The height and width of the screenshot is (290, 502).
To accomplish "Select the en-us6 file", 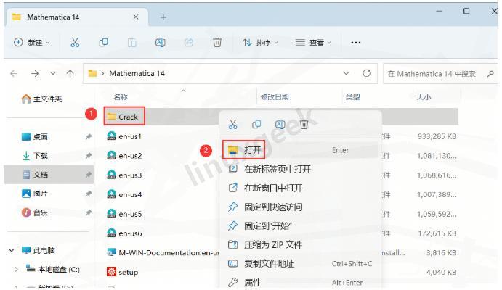I will click(x=124, y=233).
